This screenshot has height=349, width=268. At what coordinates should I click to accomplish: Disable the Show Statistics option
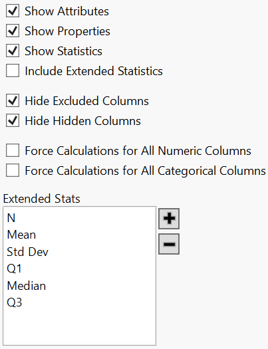click(13, 51)
